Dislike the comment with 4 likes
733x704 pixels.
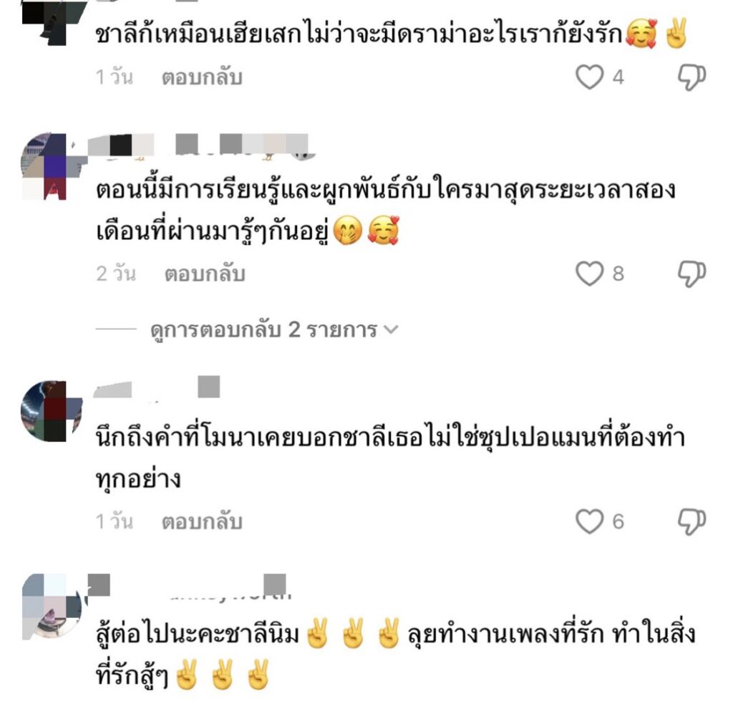click(692, 77)
